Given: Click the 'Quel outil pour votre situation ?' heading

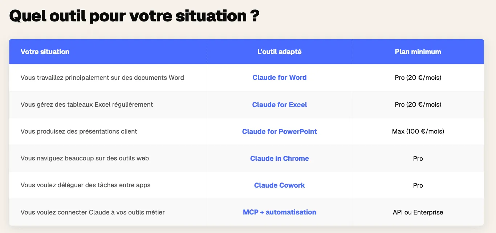Looking at the screenshot, I should click(x=134, y=16).
